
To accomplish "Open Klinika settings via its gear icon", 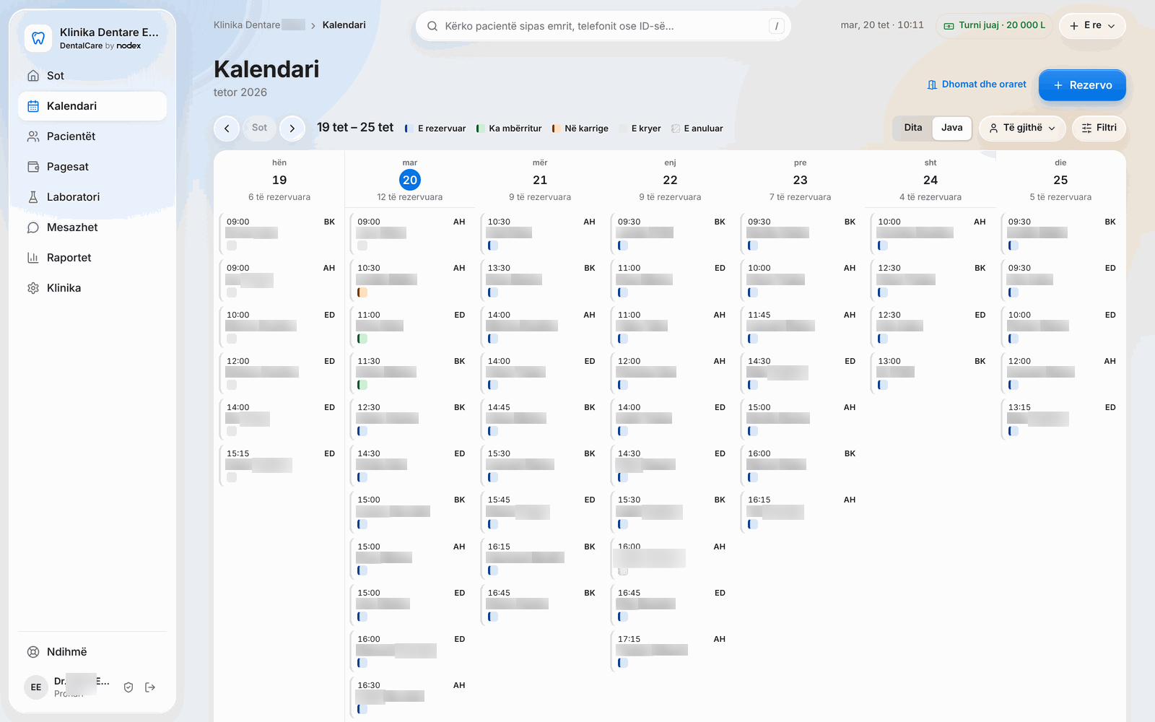I will 33,288.
